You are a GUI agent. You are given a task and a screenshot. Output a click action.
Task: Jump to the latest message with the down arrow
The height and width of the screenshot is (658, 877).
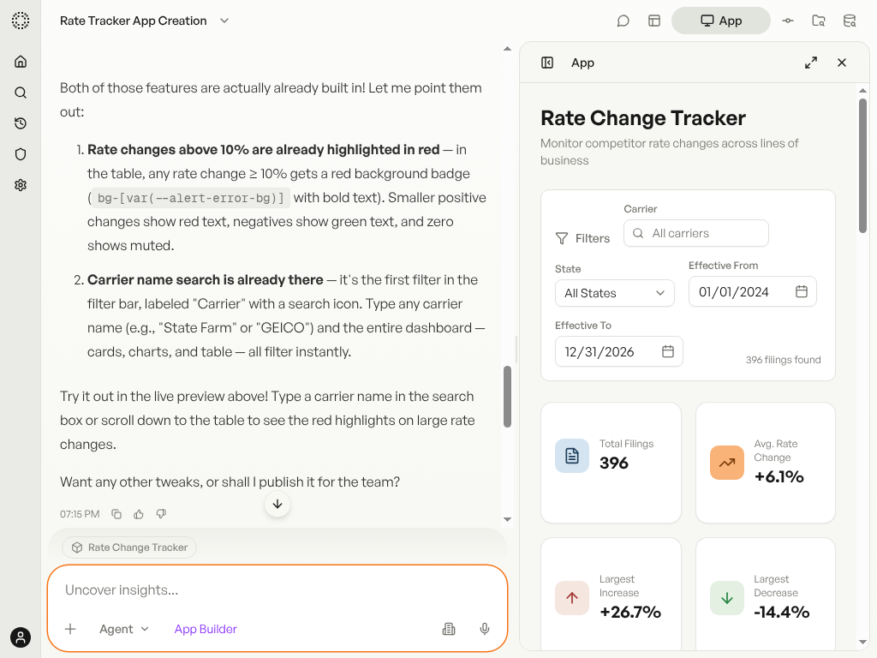[277, 504]
